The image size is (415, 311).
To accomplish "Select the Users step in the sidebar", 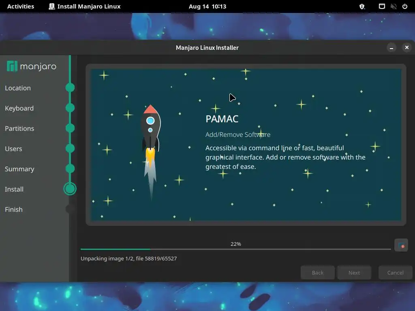I will (13, 149).
